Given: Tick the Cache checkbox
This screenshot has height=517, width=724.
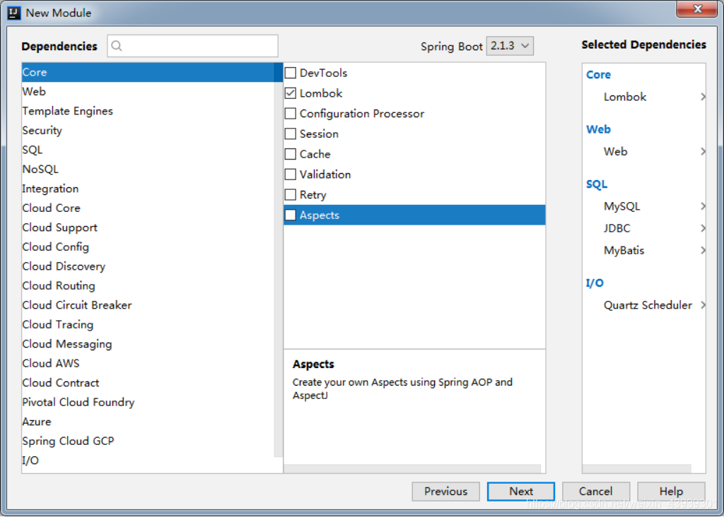Looking at the screenshot, I should [x=291, y=154].
